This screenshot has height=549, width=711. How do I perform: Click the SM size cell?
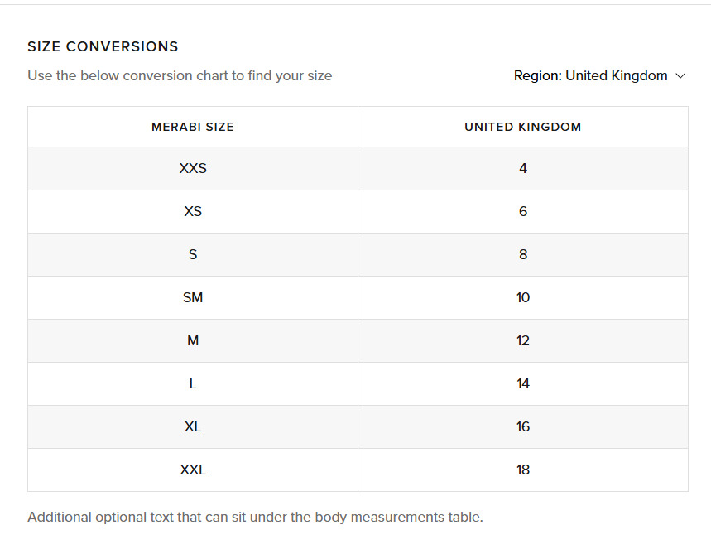193,297
